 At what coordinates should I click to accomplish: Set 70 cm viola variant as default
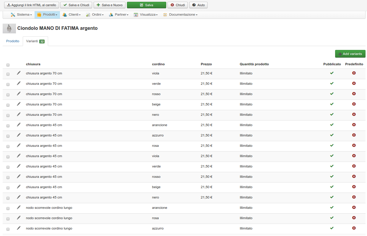click(354, 73)
